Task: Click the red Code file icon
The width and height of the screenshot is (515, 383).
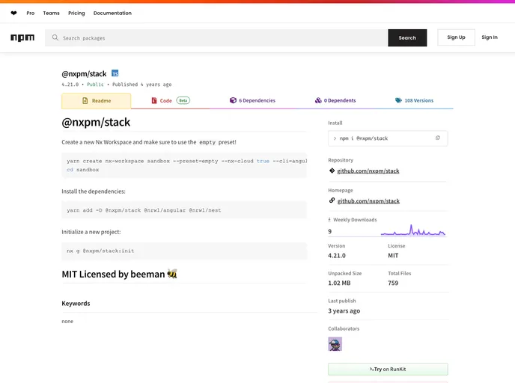Action: click(x=154, y=100)
